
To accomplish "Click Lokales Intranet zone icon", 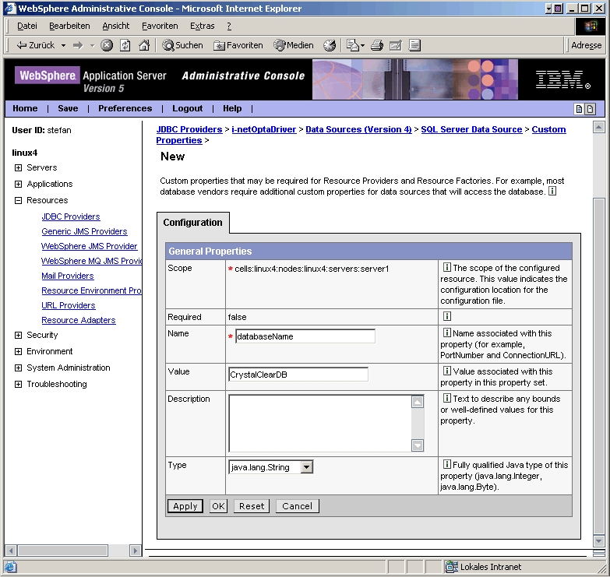I will tap(451, 567).
